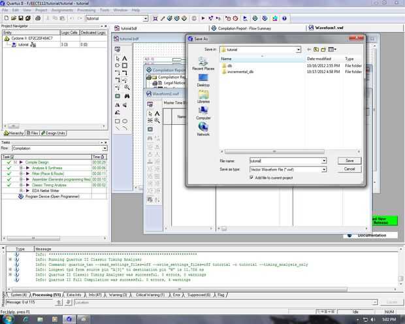Click the Start Compilation play icon in toolbar
The image size is (405, 324).
[x=203, y=18]
